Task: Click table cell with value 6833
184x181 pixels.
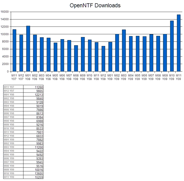Action: [x=33, y=136]
